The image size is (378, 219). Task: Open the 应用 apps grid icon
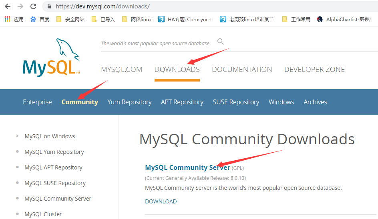tap(8, 19)
